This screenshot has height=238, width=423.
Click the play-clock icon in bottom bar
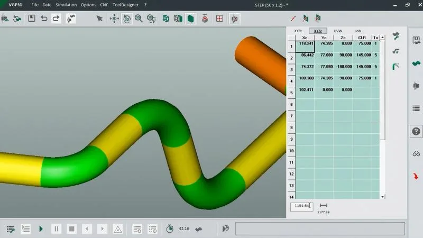click(x=226, y=228)
